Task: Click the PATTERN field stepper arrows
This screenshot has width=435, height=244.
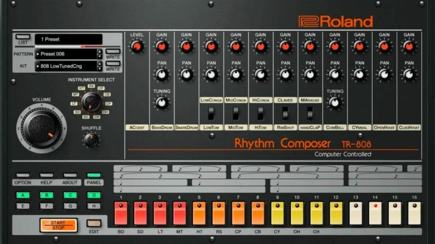Action: tap(99, 54)
